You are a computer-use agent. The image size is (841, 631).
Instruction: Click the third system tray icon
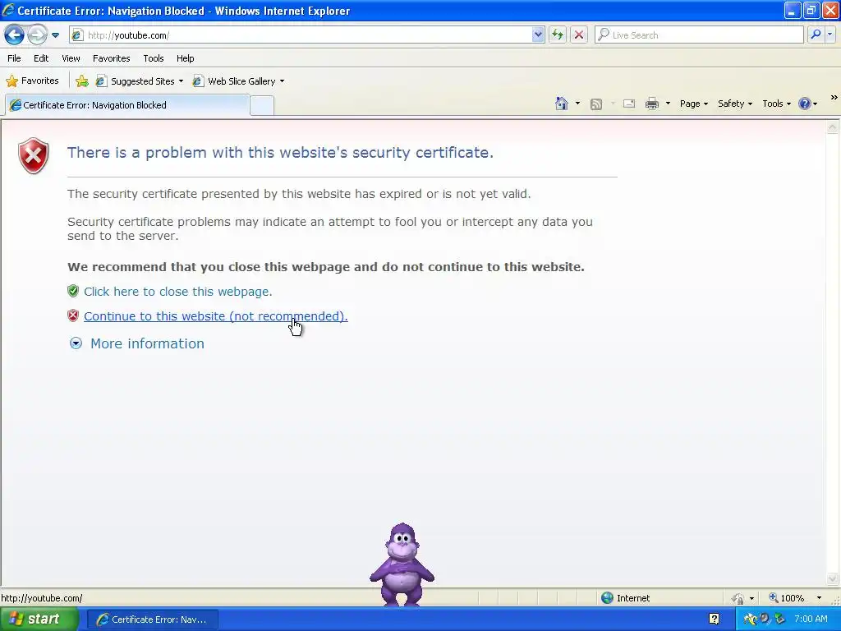point(779,619)
